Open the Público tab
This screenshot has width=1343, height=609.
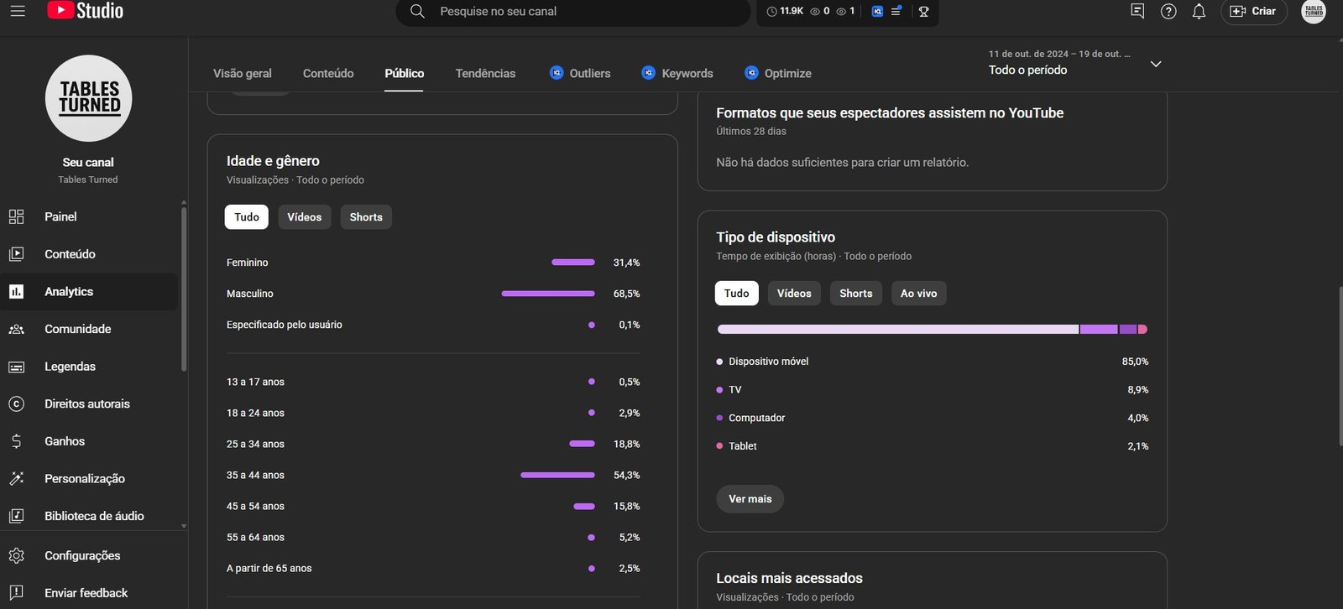[405, 73]
